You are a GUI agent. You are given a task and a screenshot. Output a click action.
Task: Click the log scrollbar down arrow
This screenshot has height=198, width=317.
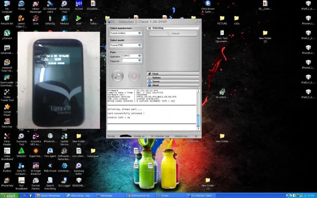[x=198, y=128]
